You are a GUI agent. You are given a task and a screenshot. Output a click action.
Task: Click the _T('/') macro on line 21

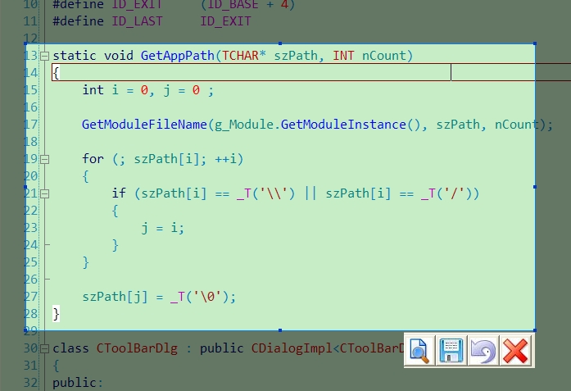(x=446, y=193)
